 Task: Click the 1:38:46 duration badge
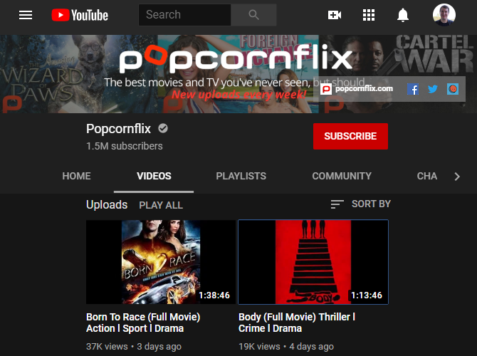tap(214, 295)
